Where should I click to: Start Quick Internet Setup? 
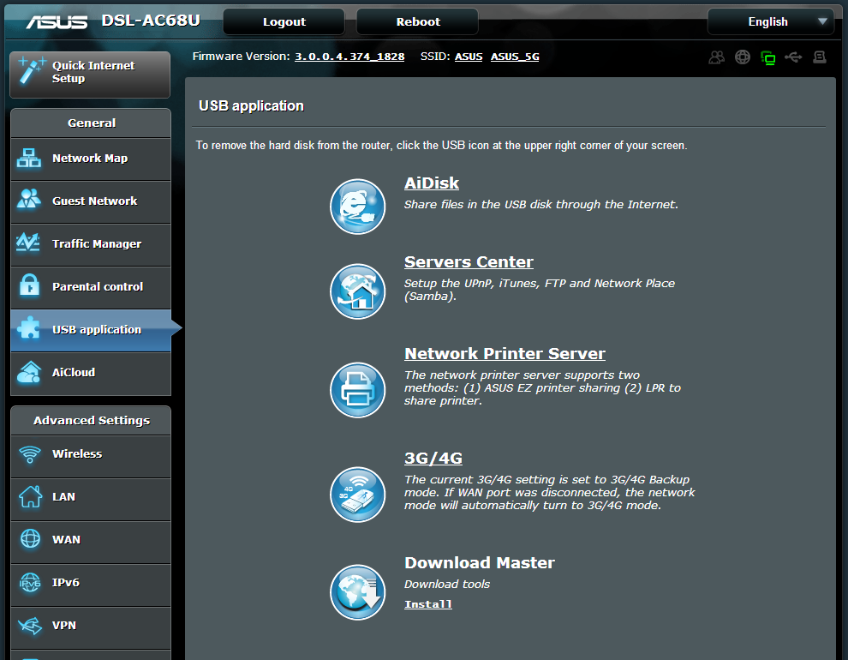[x=90, y=75]
